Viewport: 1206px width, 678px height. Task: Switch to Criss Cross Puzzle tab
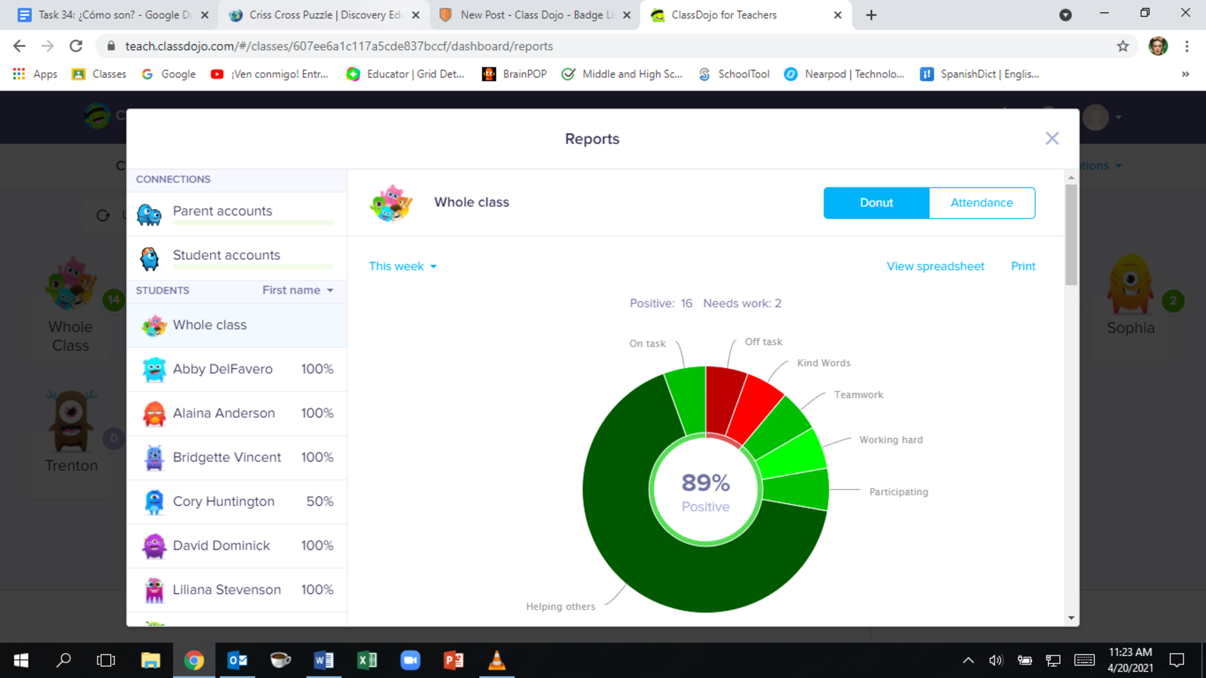click(324, 15)
